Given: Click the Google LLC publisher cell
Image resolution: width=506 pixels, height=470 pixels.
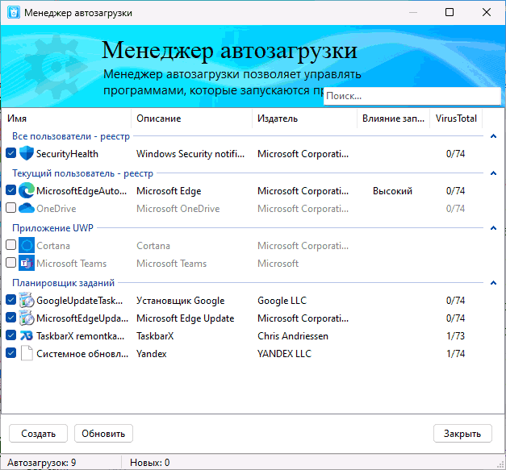Looking at the screenshot, I should (282, 301).
